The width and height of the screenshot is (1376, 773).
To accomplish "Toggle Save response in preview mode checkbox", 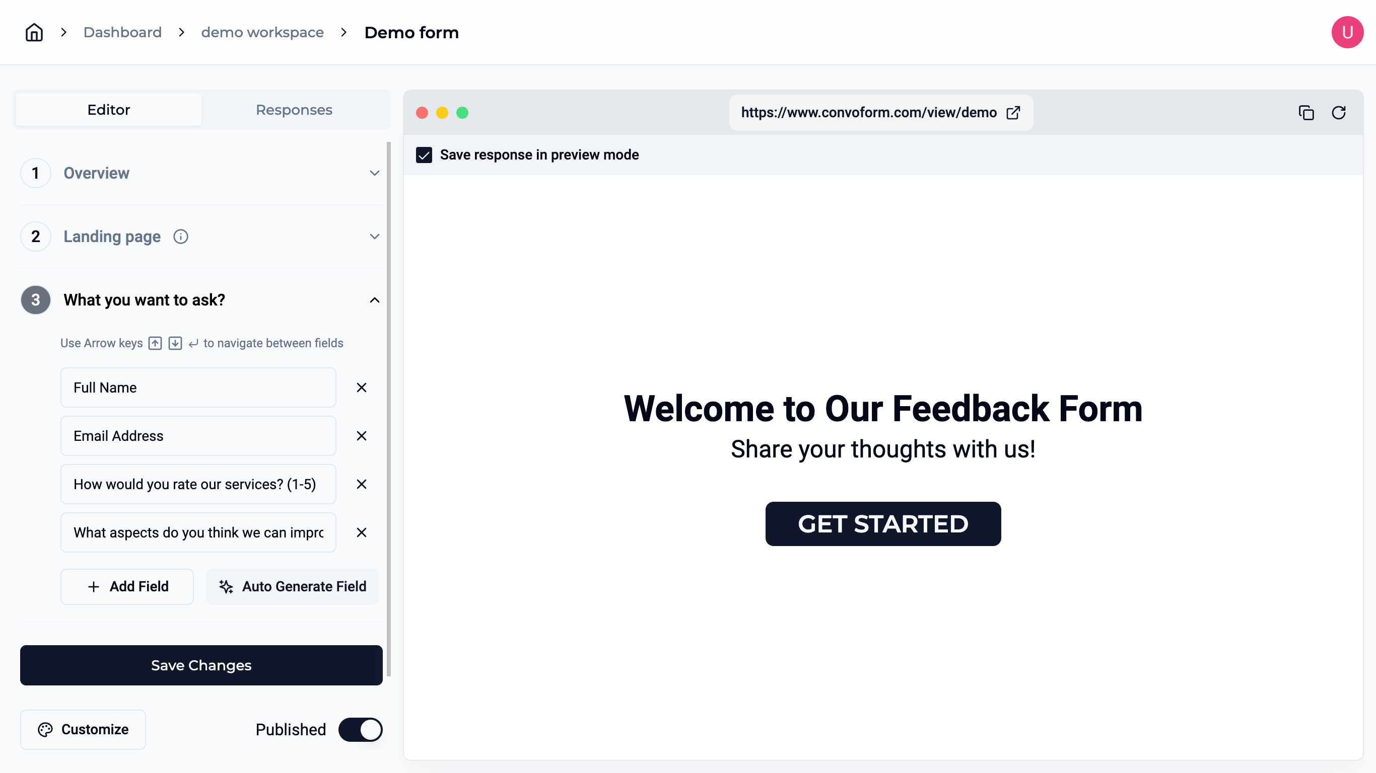I will 424,155.
